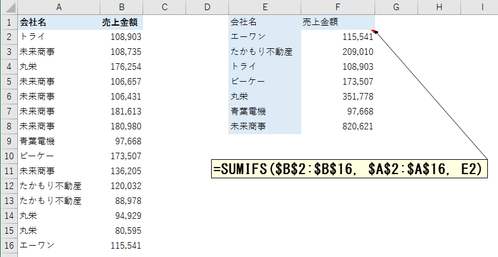498x257 pixels.
Task: Select row 9 header
Action: [x=9, y=141]
